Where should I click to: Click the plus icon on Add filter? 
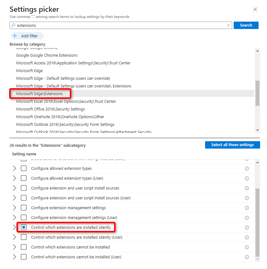tap(15, 36)
